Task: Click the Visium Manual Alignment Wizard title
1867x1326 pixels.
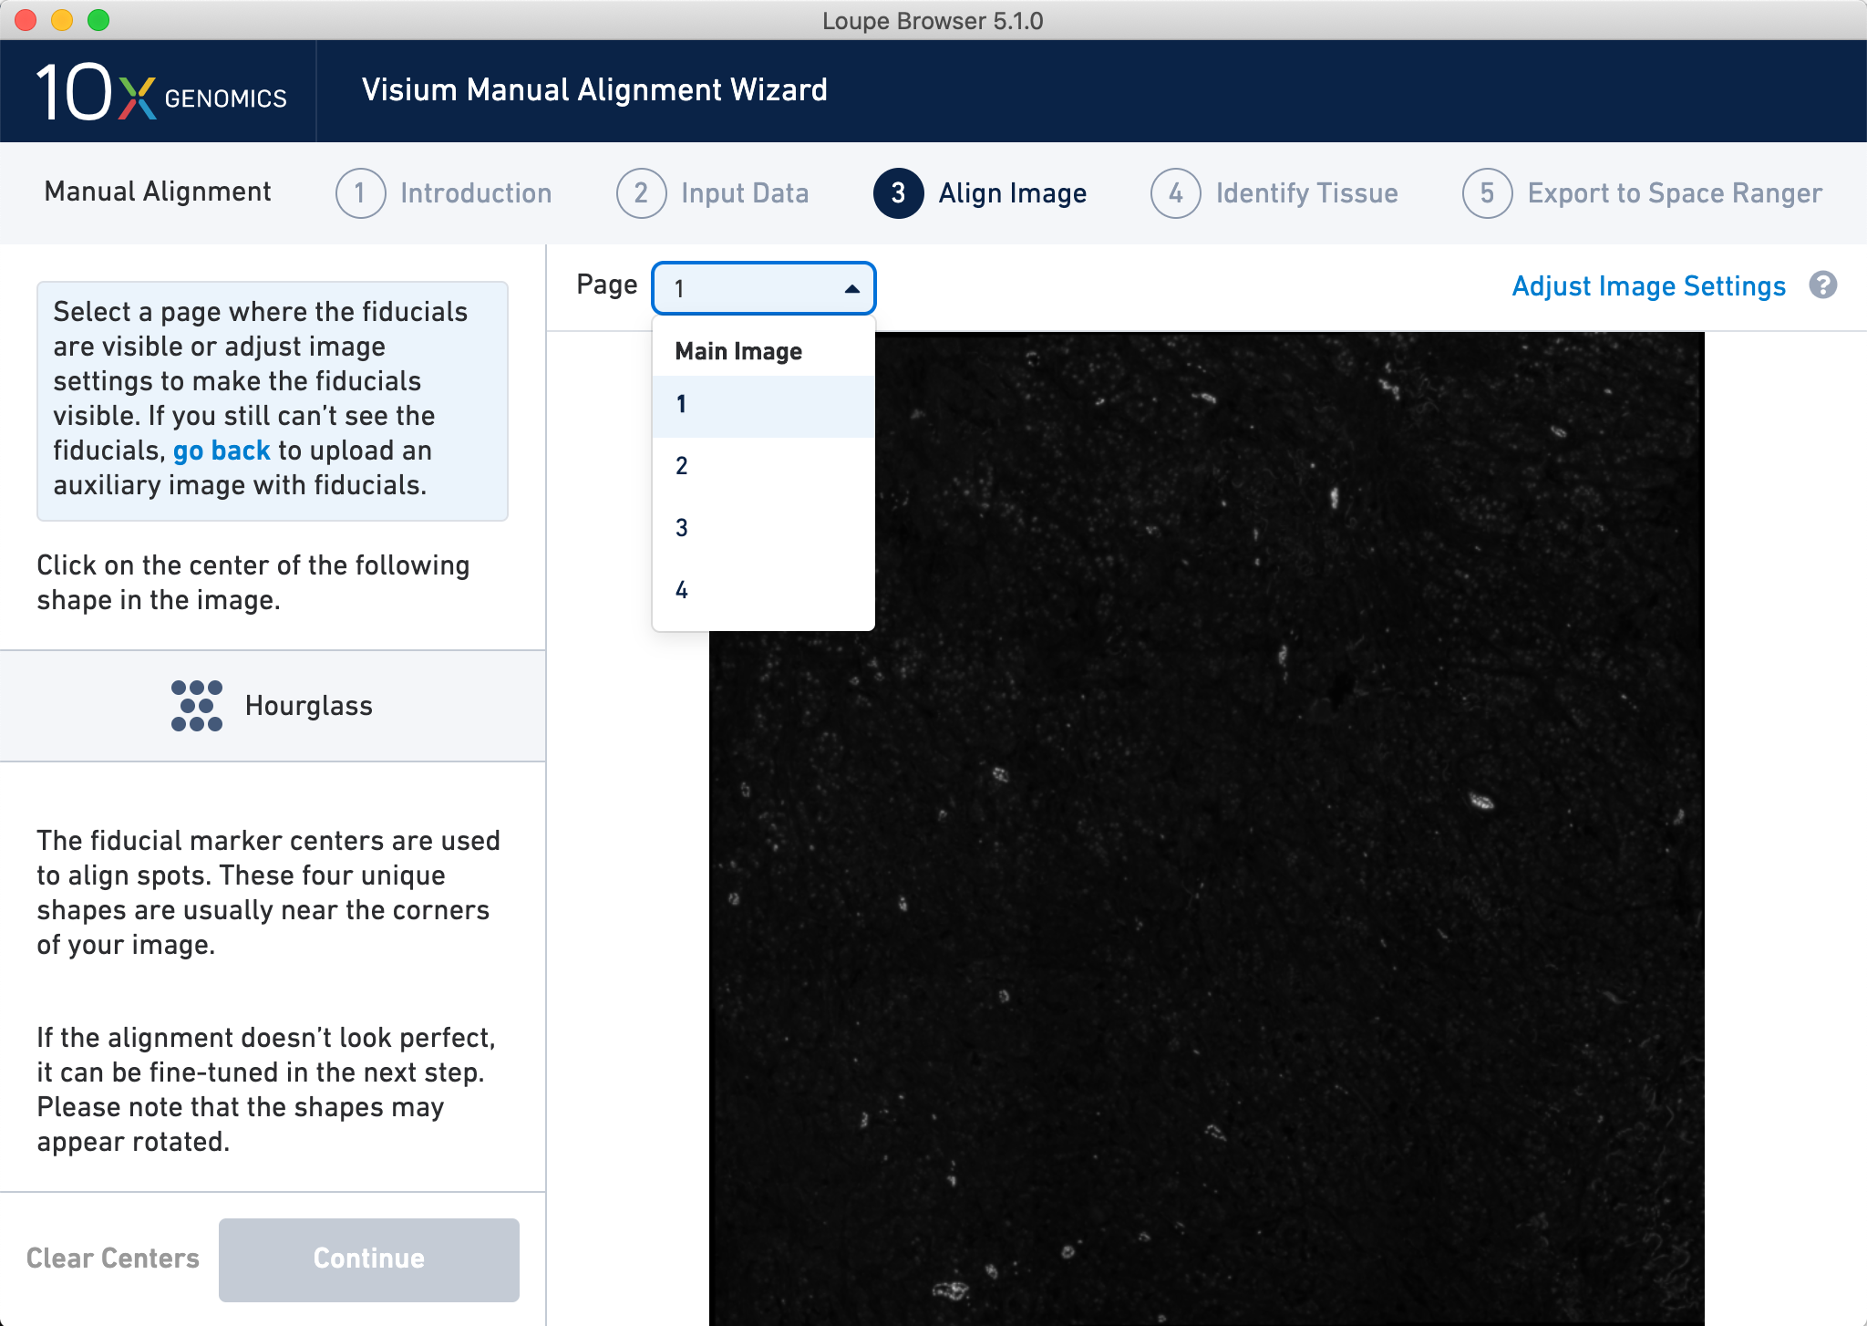Action: (594, 90)
